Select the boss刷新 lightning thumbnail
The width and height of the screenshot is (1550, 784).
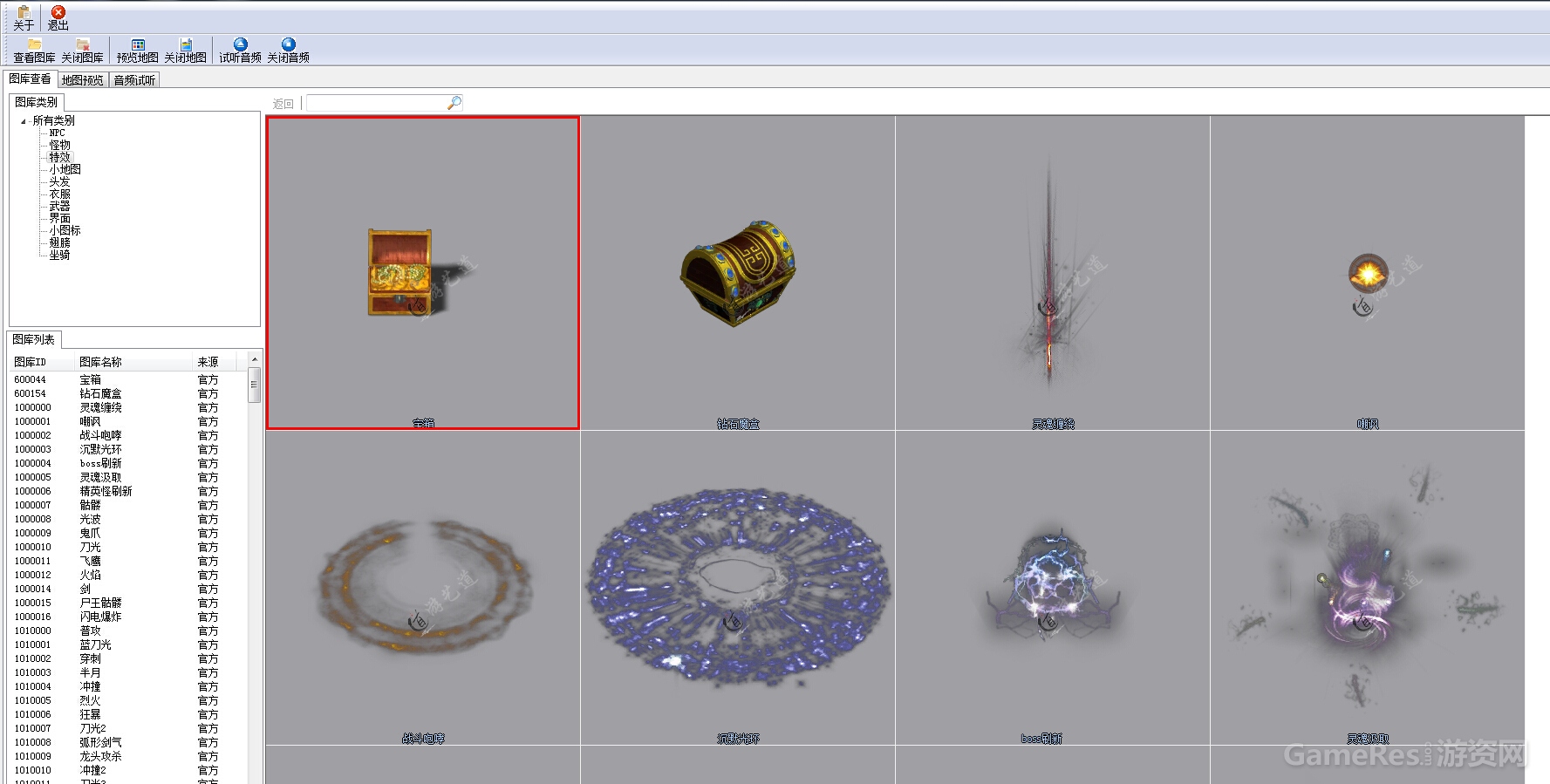(1053, 588)
